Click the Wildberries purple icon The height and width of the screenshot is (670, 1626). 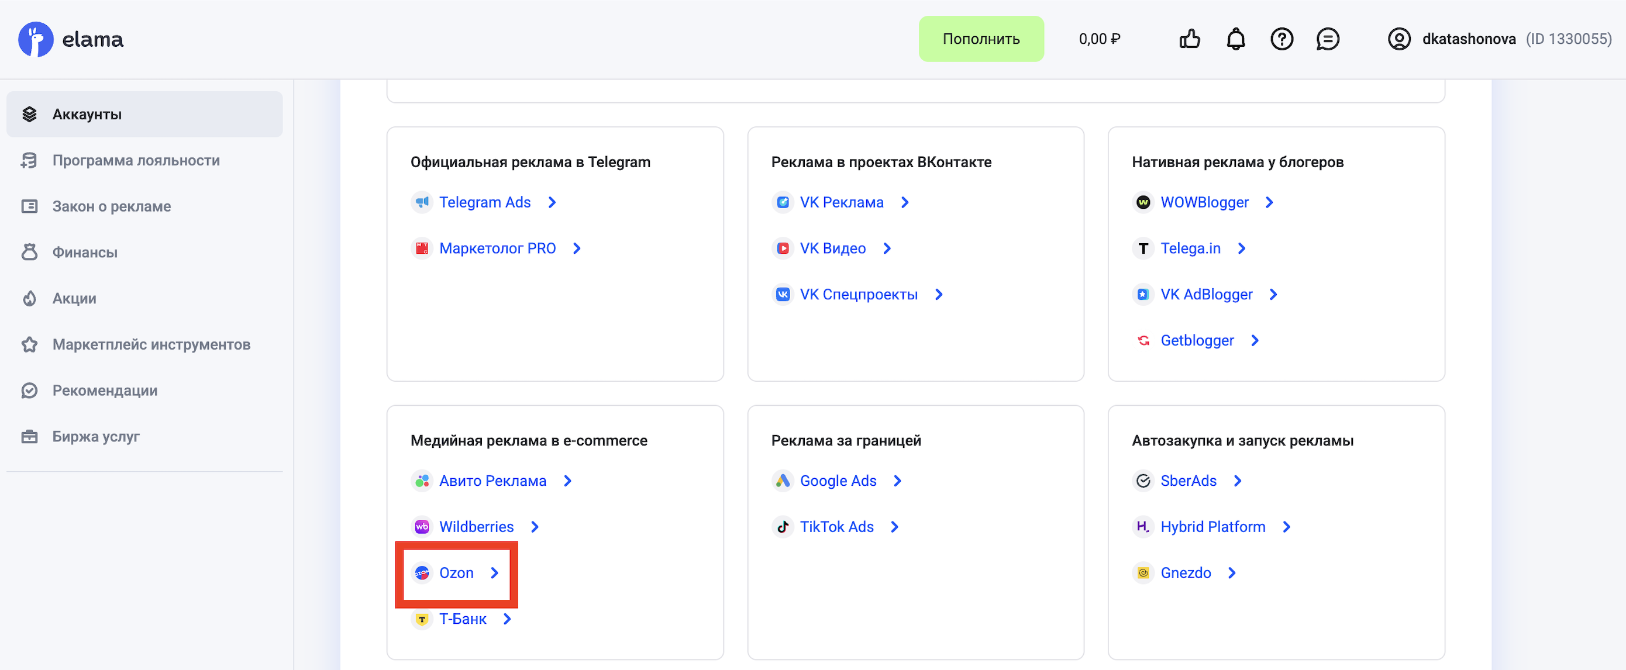pyautogui.click(x=422, y=527)
